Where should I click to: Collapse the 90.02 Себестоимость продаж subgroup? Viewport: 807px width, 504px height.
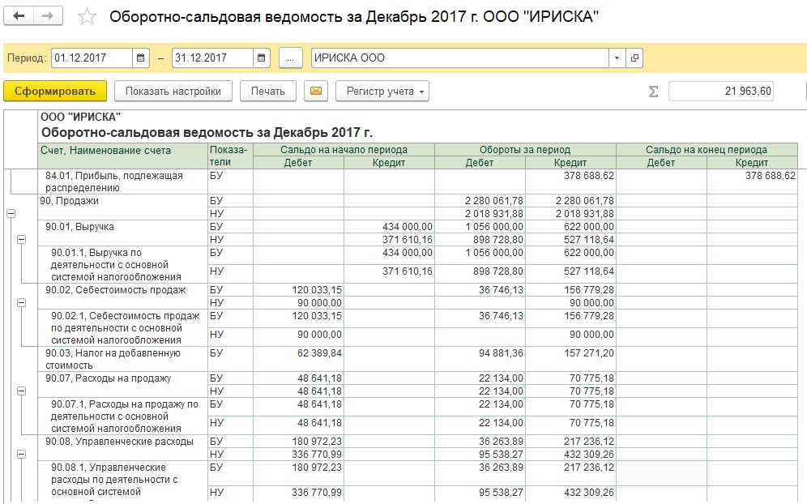click(x=21, y=302)
